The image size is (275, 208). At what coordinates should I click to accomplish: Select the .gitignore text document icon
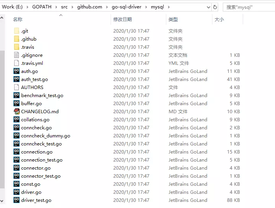coord(17,55)
